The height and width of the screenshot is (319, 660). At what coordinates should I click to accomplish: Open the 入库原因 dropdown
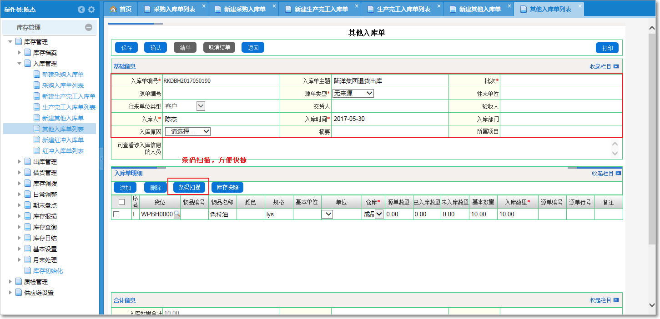[x=187, y=131]
